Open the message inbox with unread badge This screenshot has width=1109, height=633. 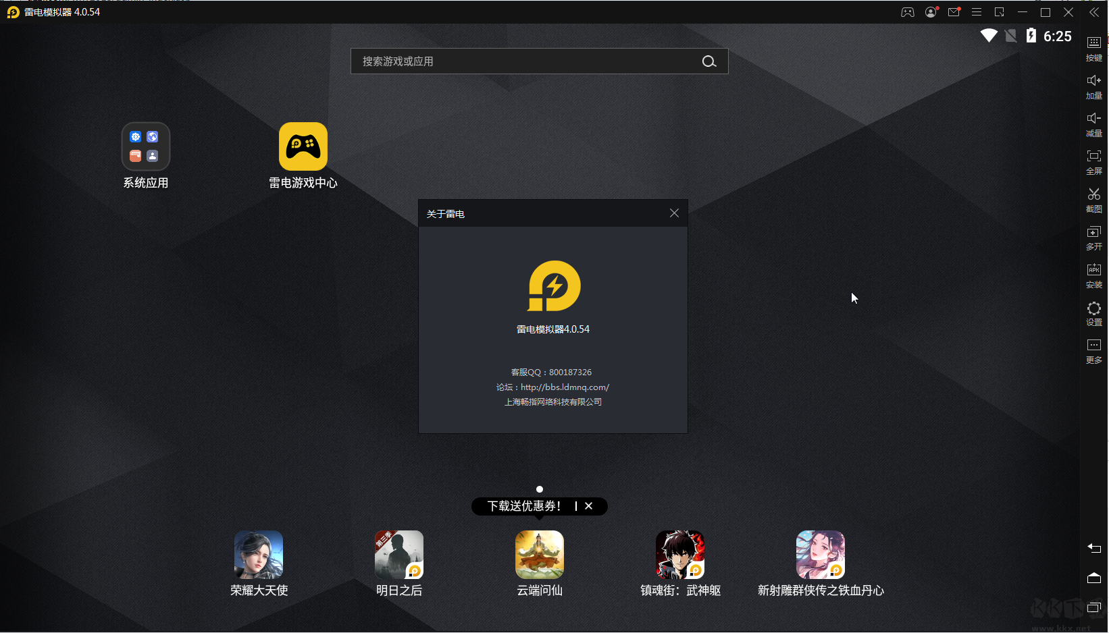pos(954,11)
